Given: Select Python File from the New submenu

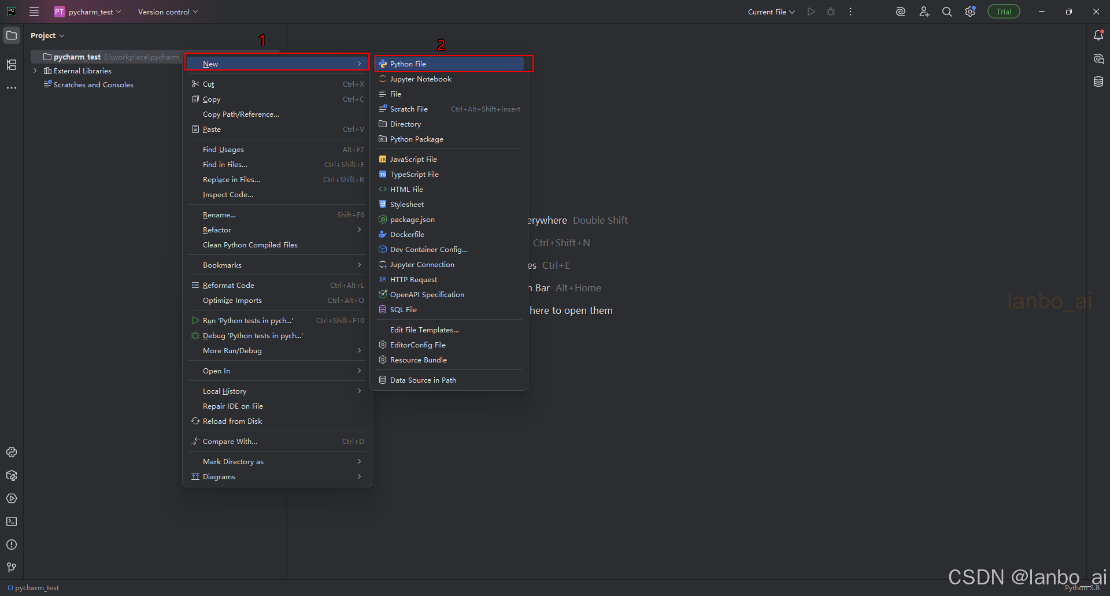Looking at the screenshot, I should click(408, 64).
